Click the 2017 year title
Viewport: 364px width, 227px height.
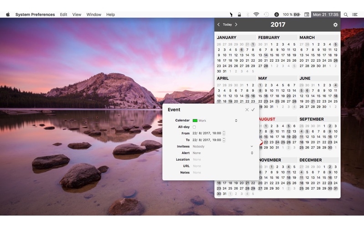tap(278, 25)
